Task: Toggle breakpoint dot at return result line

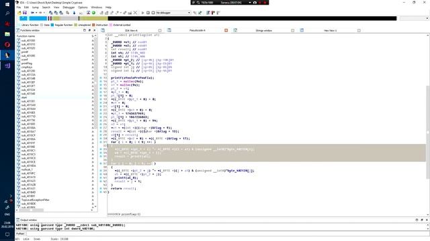Action: tap(101, 189)
